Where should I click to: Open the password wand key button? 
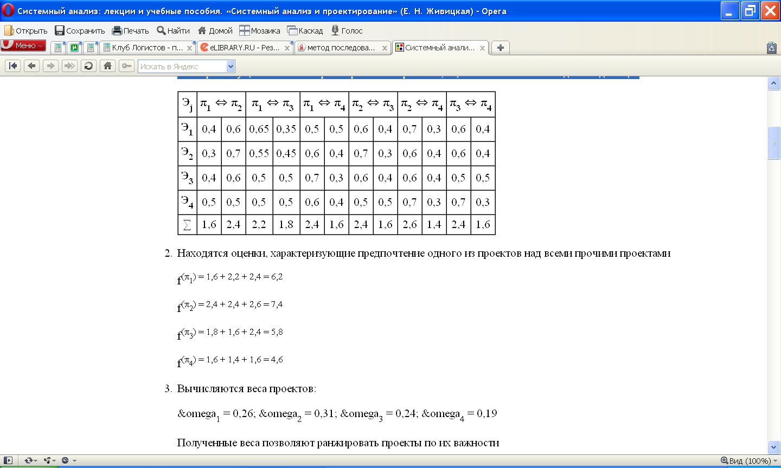[x=126, y=66]
